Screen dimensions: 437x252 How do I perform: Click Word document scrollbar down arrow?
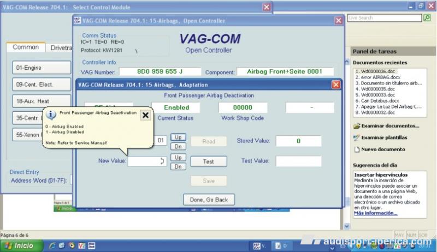coord(347,226)
